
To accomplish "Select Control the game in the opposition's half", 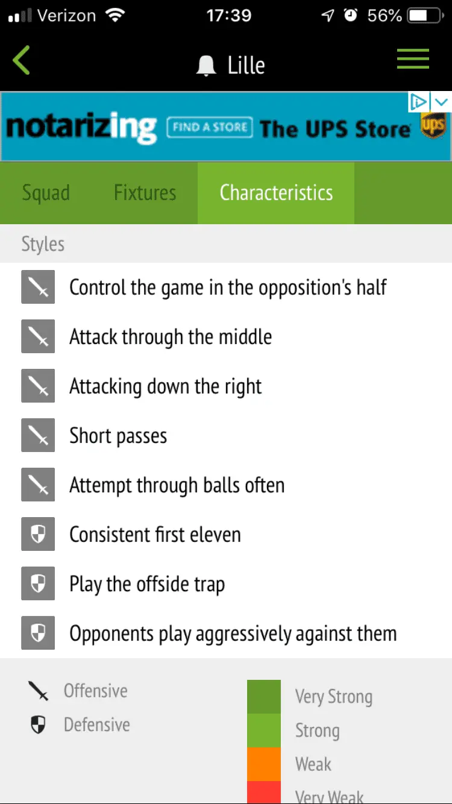I will click(228, 287).
